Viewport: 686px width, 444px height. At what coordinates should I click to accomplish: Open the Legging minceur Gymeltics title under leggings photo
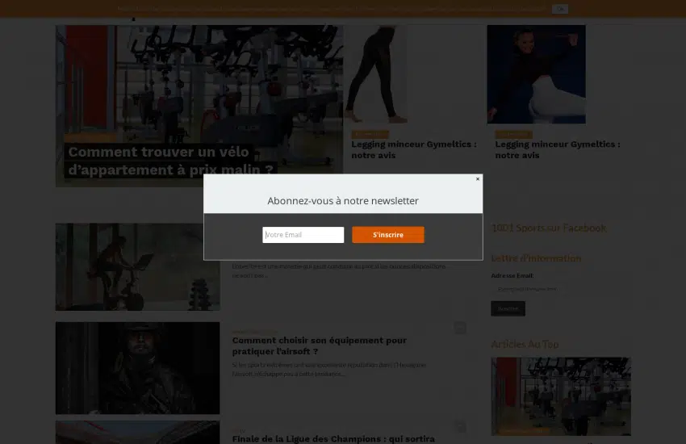414,149
